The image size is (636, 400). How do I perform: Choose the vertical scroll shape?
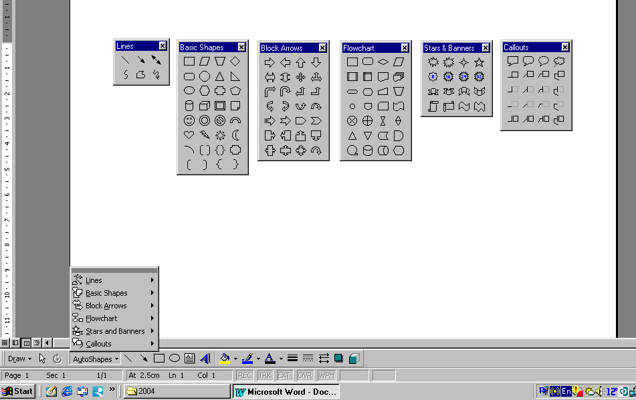point(433,106)
